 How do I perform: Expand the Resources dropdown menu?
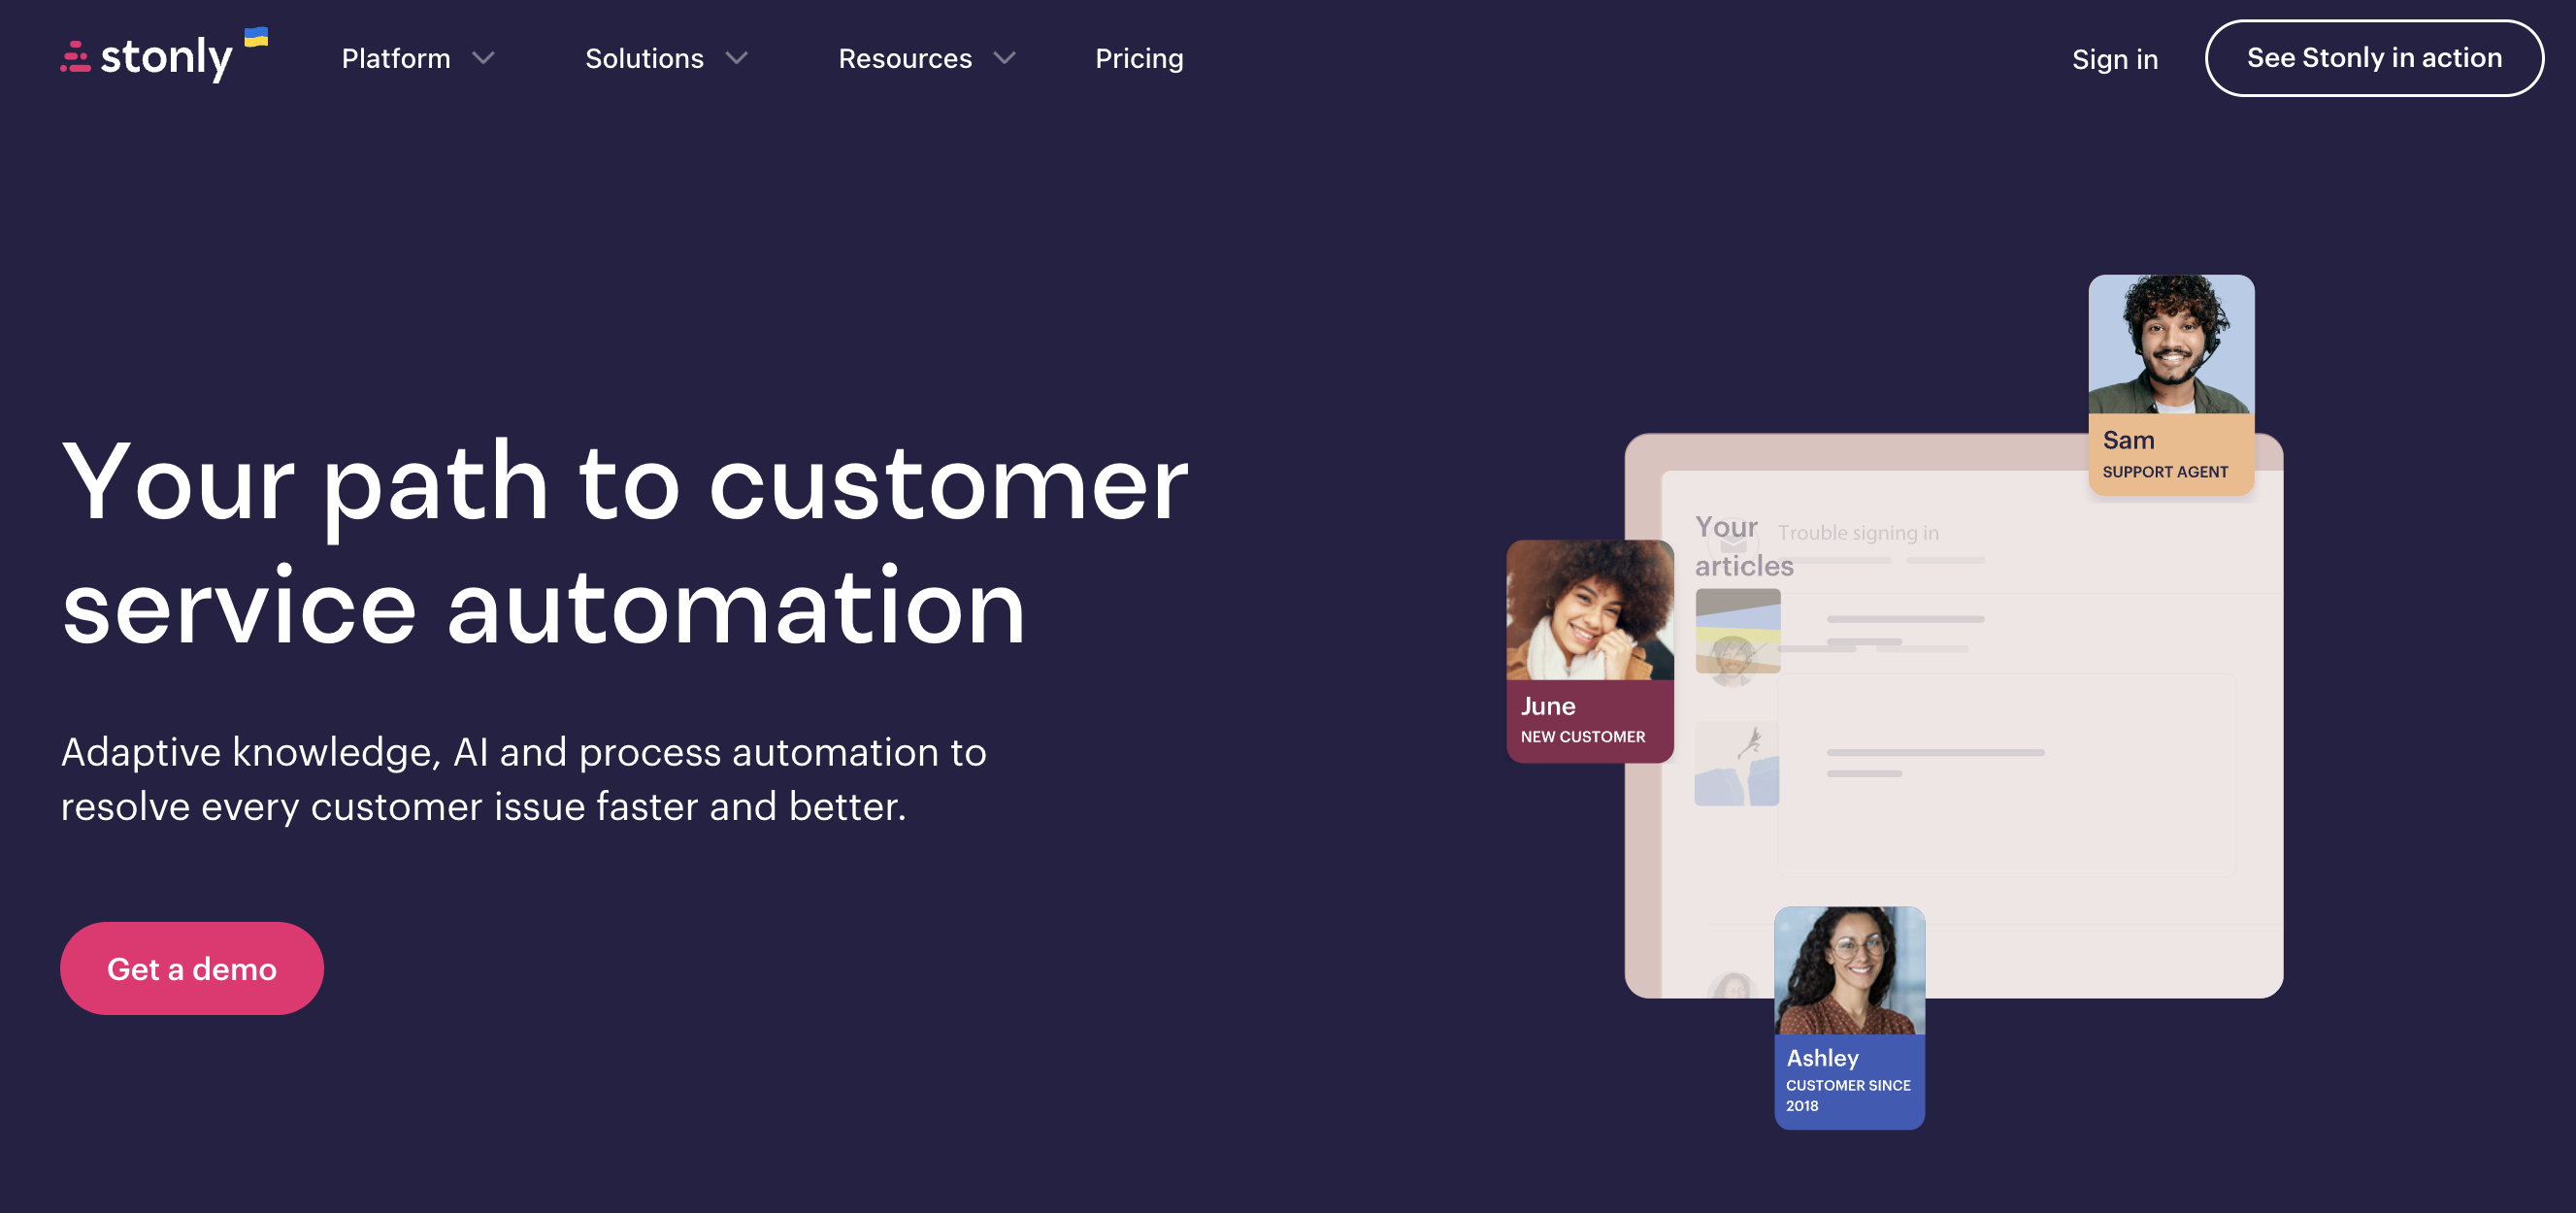[x=927, y=57]
